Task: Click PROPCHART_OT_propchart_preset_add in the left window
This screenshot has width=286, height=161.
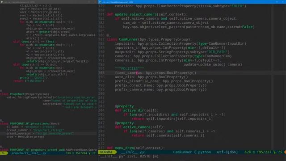Action: coord(37,150)
